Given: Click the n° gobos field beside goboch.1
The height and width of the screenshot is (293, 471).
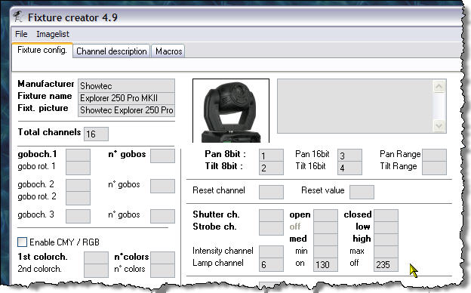Looking at the screenshot, I should 162,156.
